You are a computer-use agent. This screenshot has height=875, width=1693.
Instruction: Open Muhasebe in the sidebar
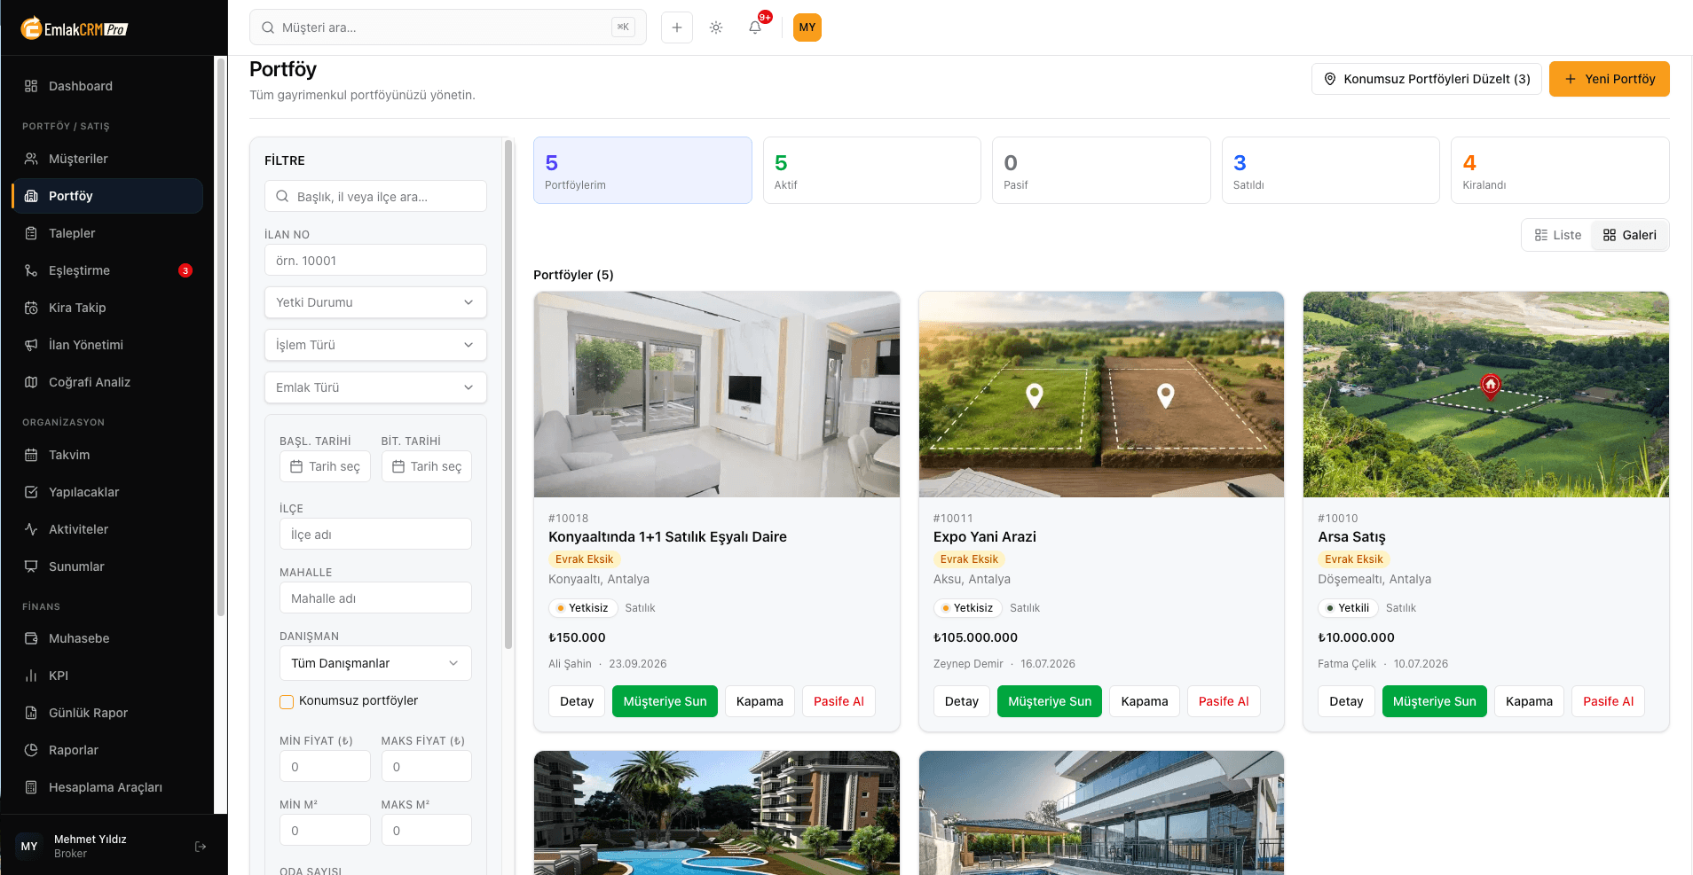(x=107, y=638)
